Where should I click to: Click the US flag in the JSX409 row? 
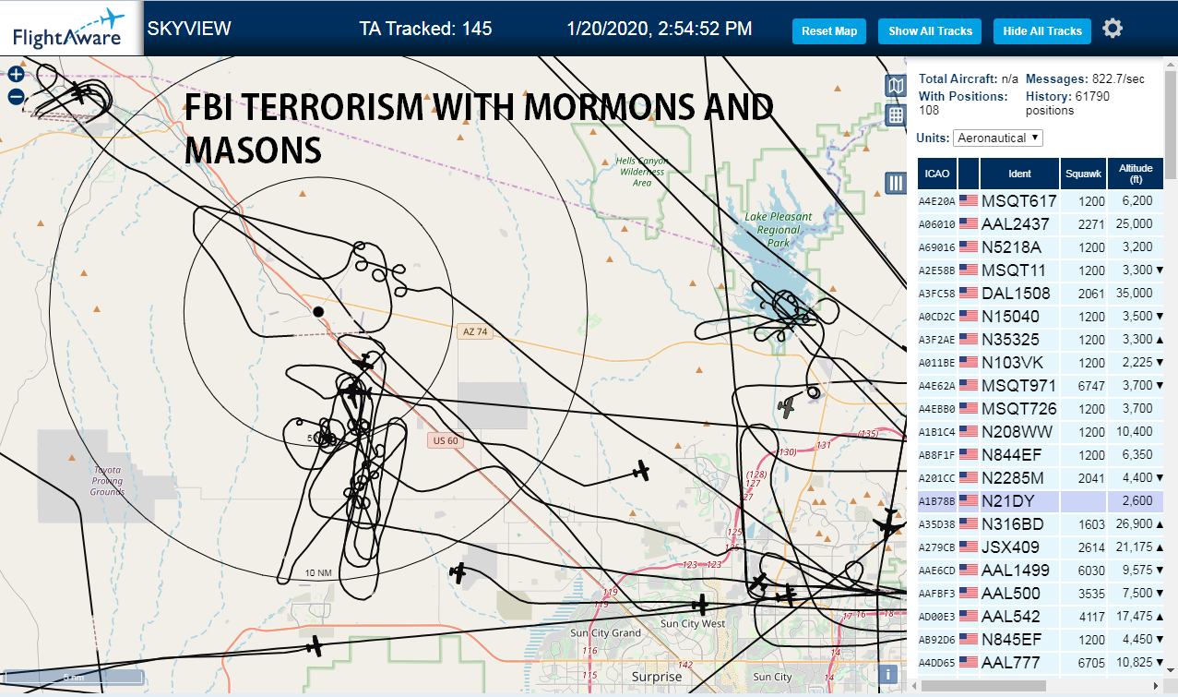coord(968,547)
